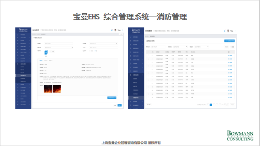Click the blue add button above the table
This screenshot has width=260, height=146.
[230, 41]
